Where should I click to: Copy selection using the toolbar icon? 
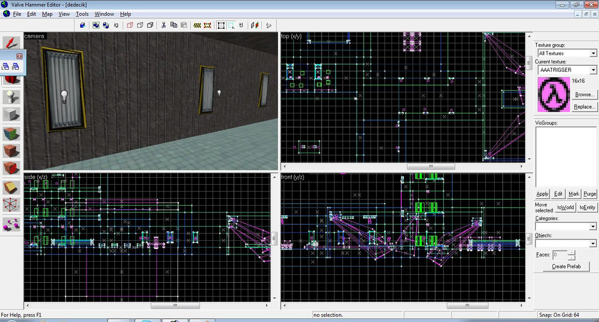[174, 25]
